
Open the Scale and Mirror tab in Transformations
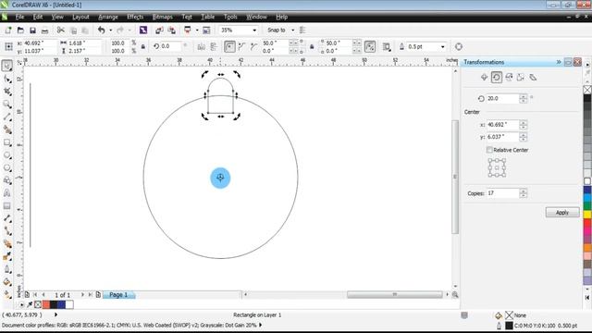click(509, 78)
